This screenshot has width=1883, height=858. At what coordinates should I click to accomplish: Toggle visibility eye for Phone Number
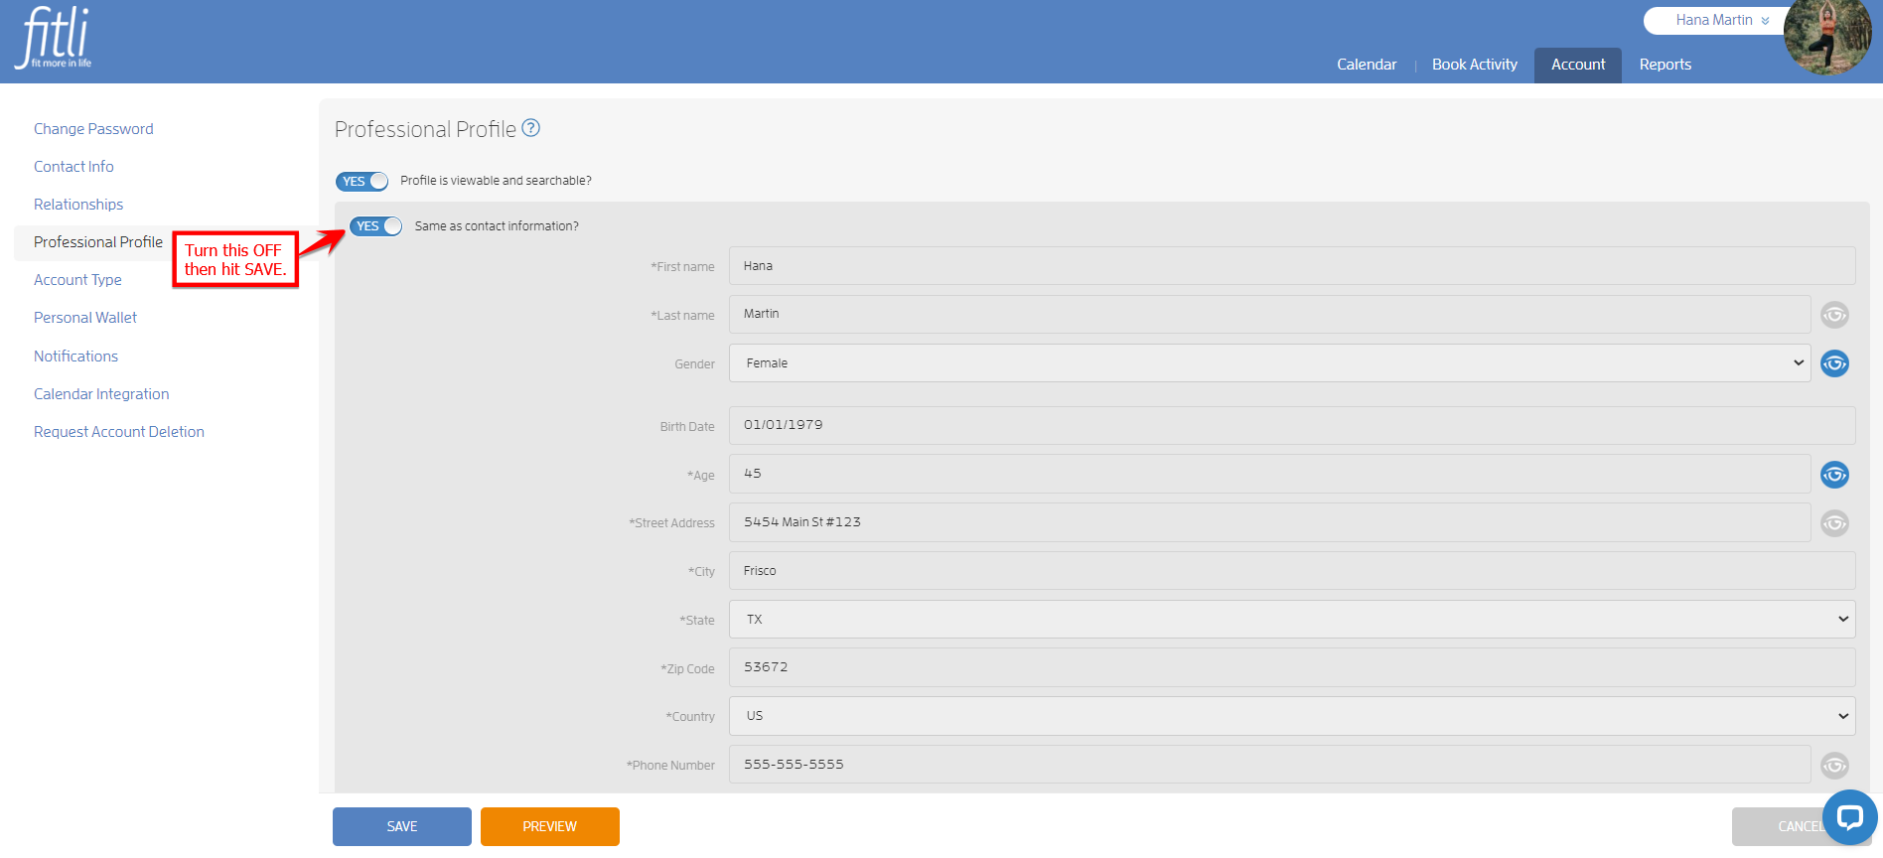[1834, 766]
